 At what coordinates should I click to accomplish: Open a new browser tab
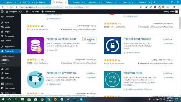click(x=154, y=2)
